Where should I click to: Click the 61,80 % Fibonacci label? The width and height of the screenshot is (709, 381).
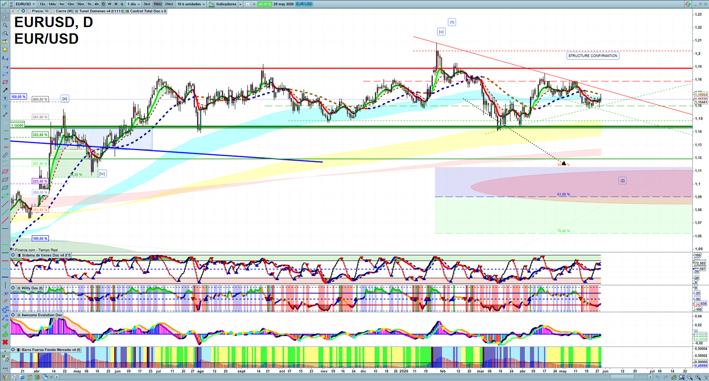click(x=563, y=194)
